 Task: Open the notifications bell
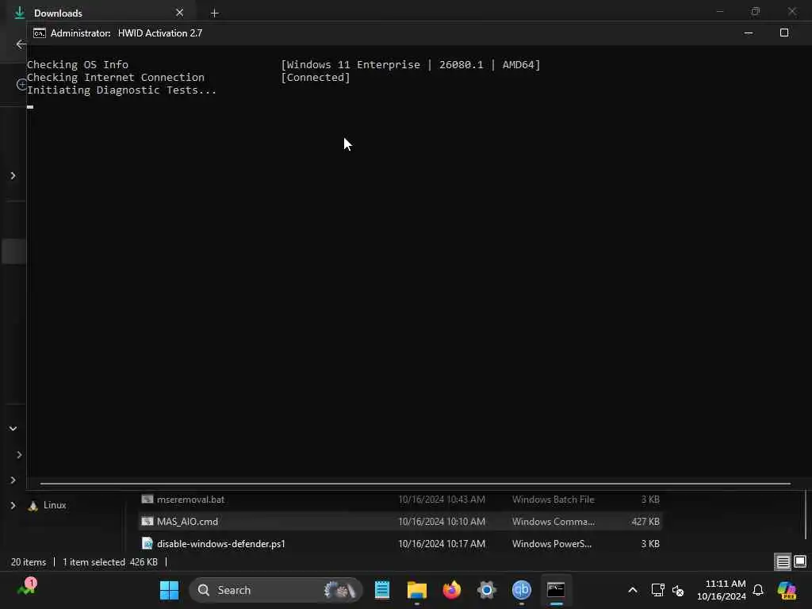758,590
